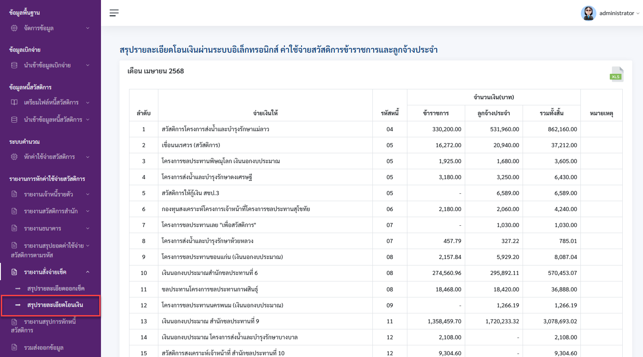This screenshot has width=643, height=357.
Task: Click the database icon beside นำเข้าข้อมูลเบิกจ่าย
Action: coord(14,65)
